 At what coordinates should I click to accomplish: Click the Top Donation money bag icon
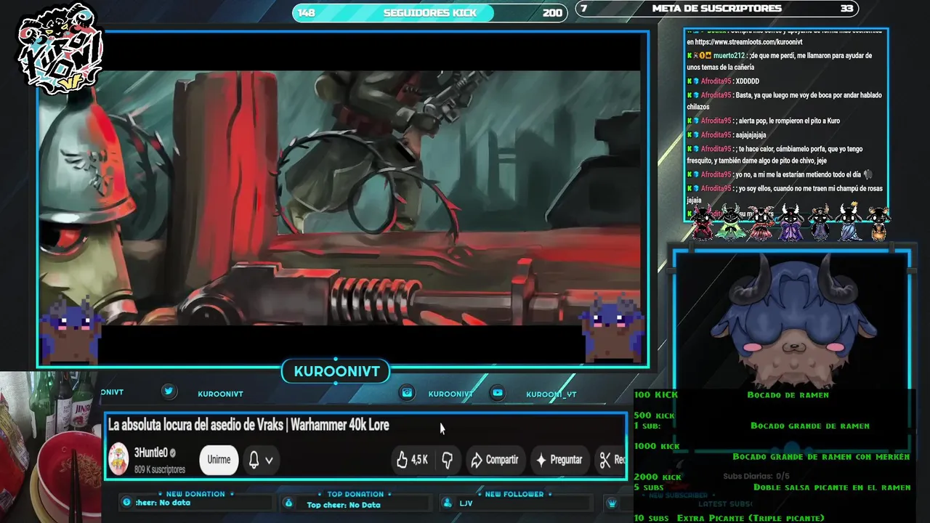tap(288, 503)
